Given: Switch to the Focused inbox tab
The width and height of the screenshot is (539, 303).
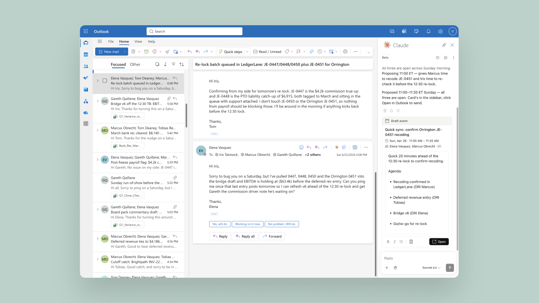Looking at the screenshot, I should (x=118, y=64).
